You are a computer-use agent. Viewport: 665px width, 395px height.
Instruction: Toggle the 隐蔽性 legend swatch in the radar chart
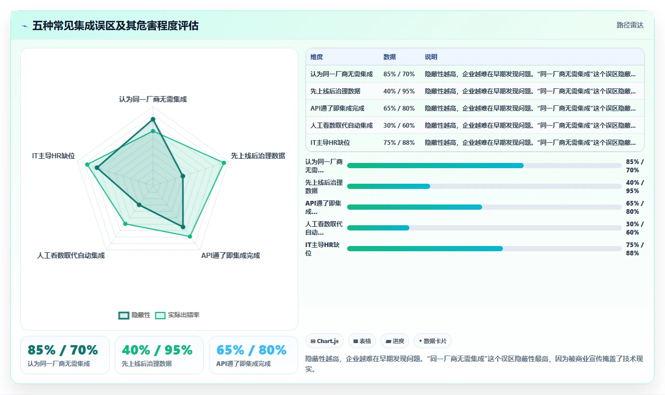(124, 315)
